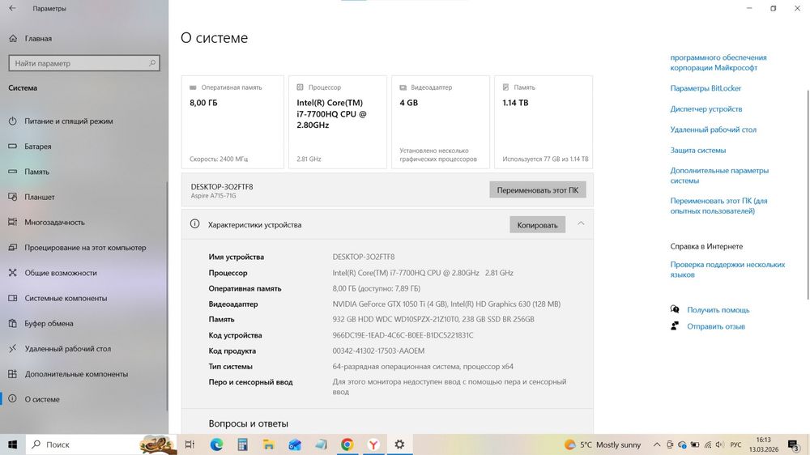
Task: Click the Копировать button
Action: pyautogui.click(x=537, y=224)
